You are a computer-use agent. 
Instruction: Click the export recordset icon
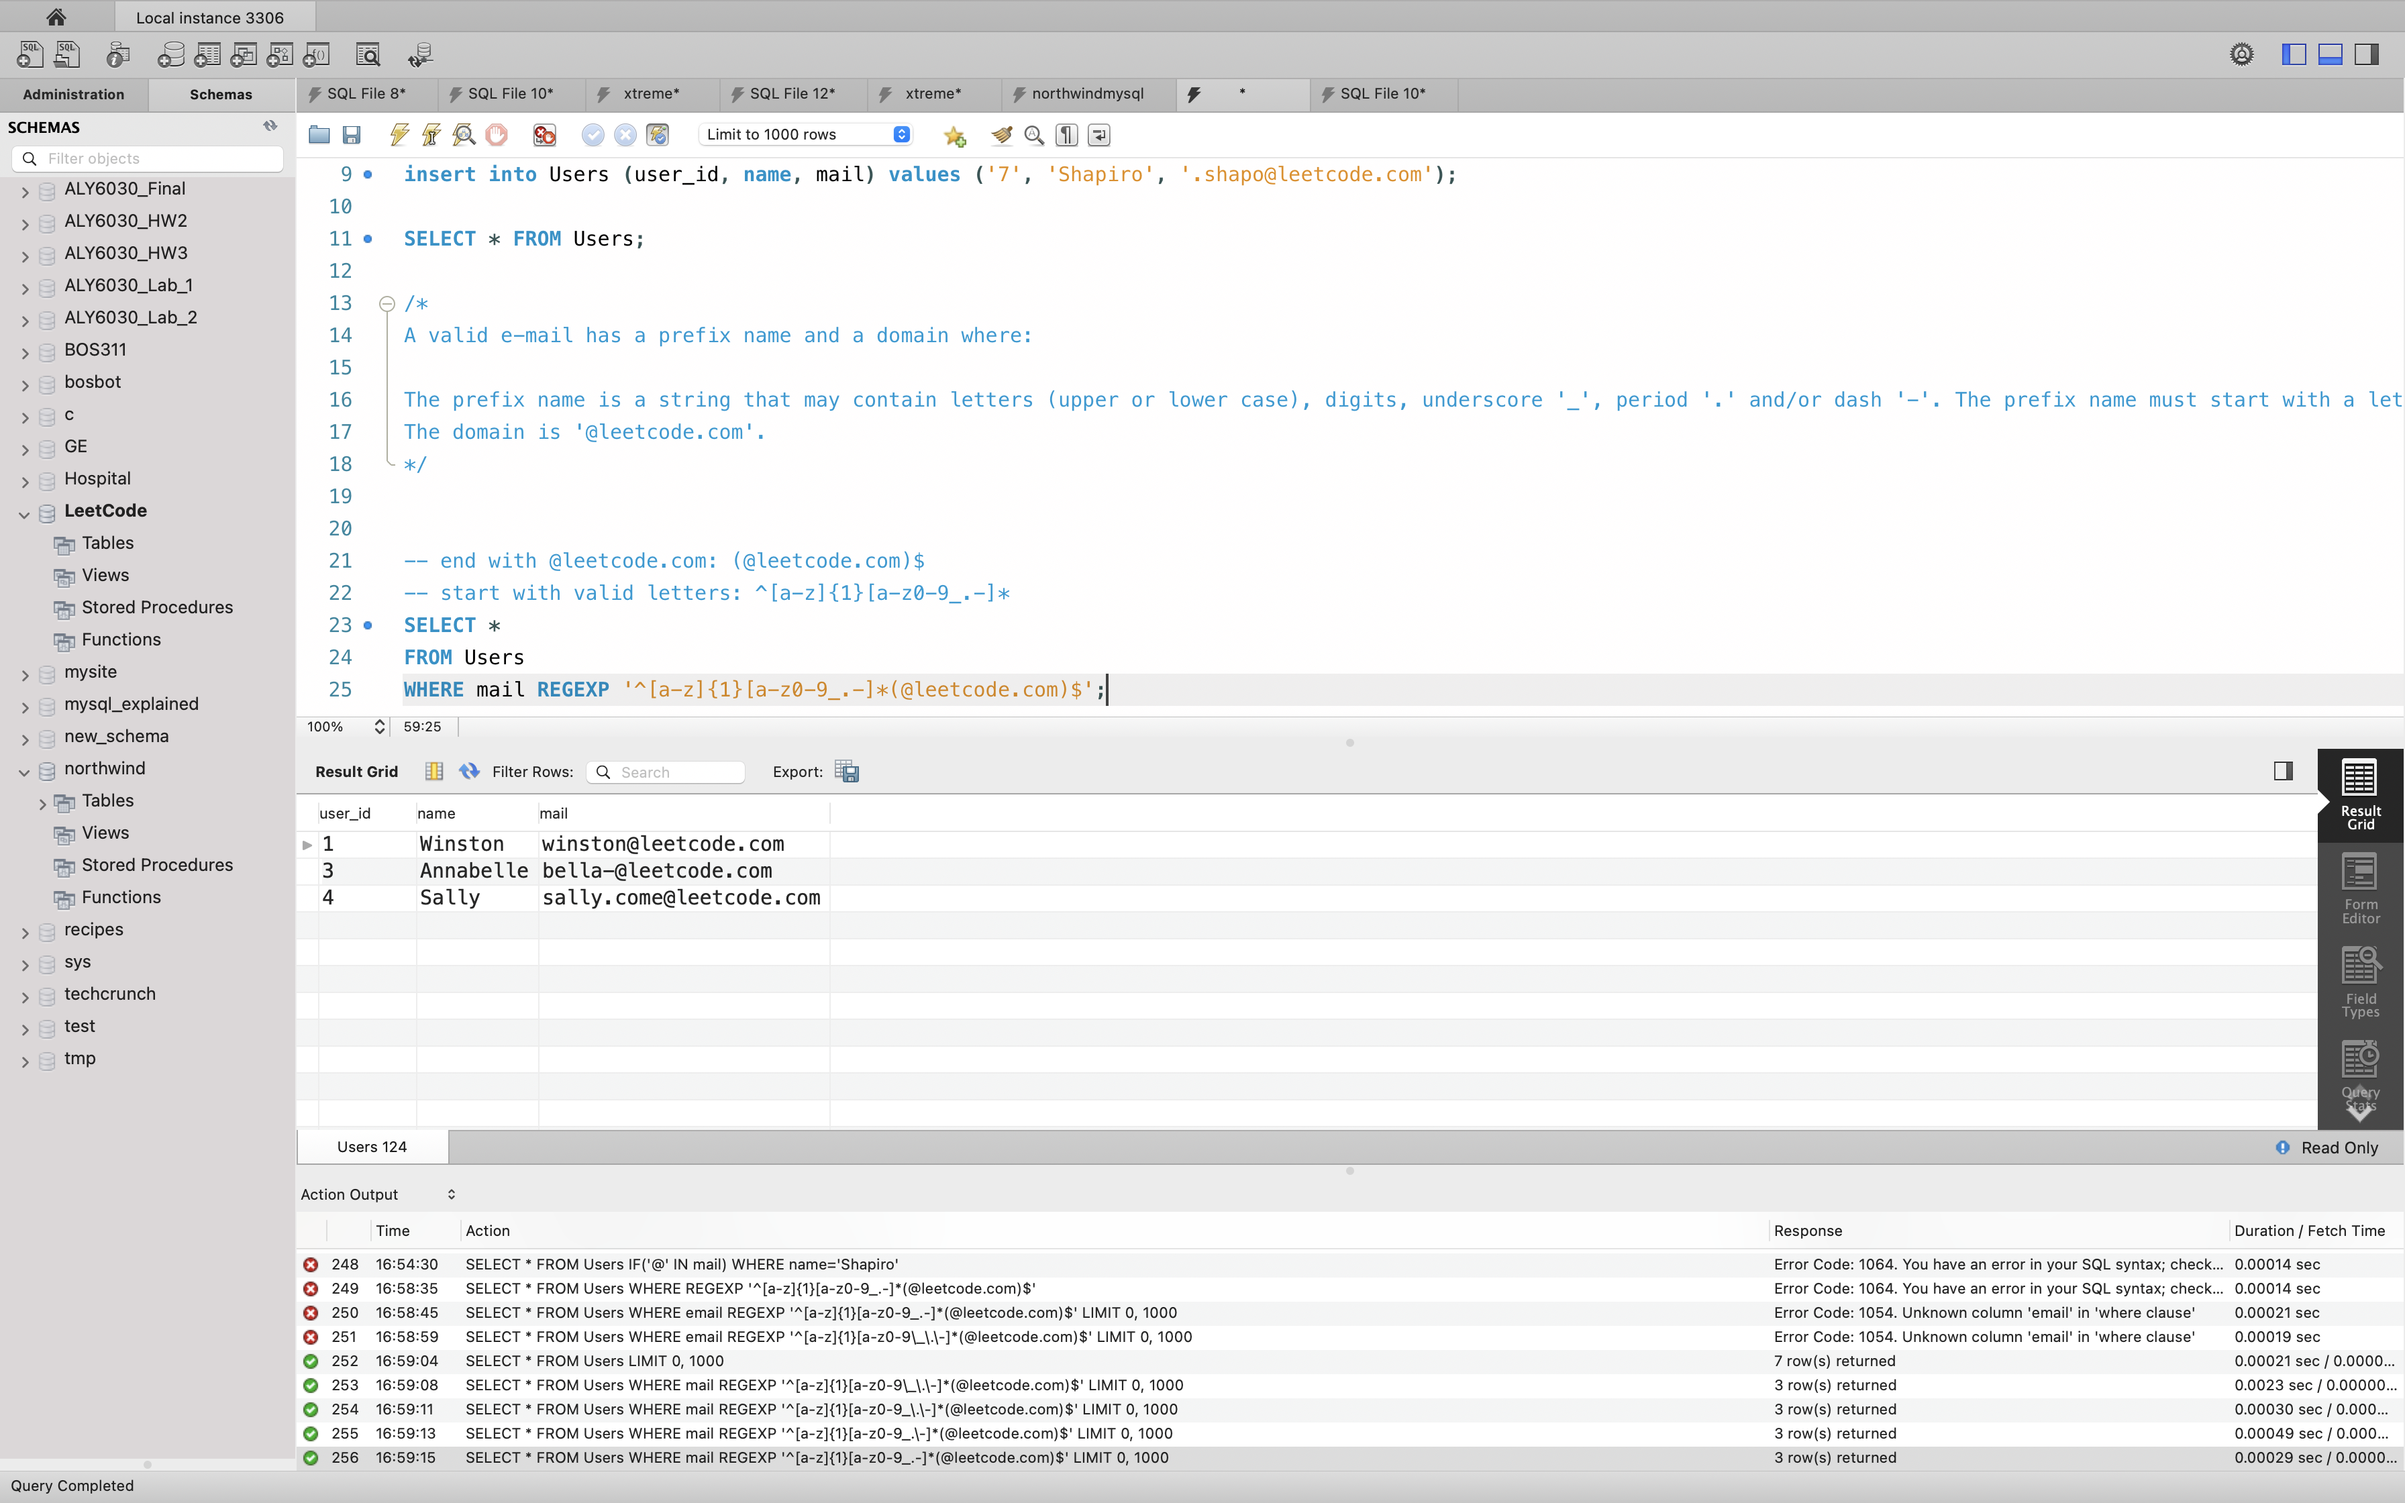(x=847, y=772)
